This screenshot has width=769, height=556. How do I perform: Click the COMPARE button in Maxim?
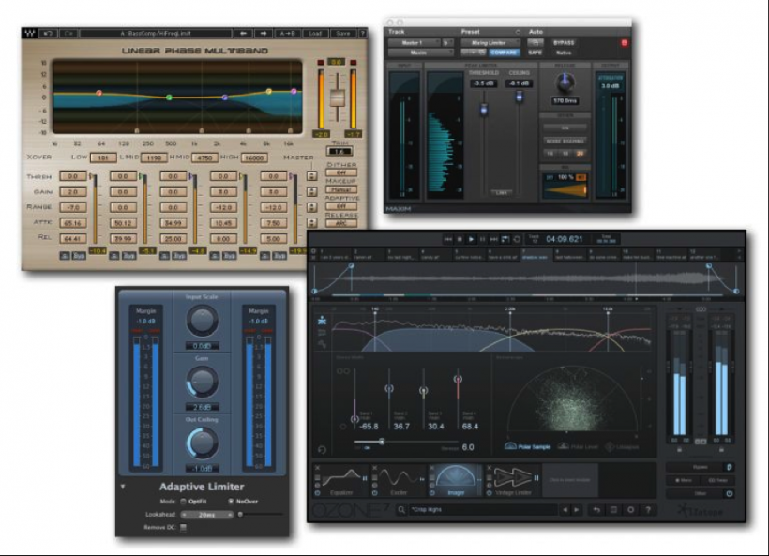click(504, 53)
